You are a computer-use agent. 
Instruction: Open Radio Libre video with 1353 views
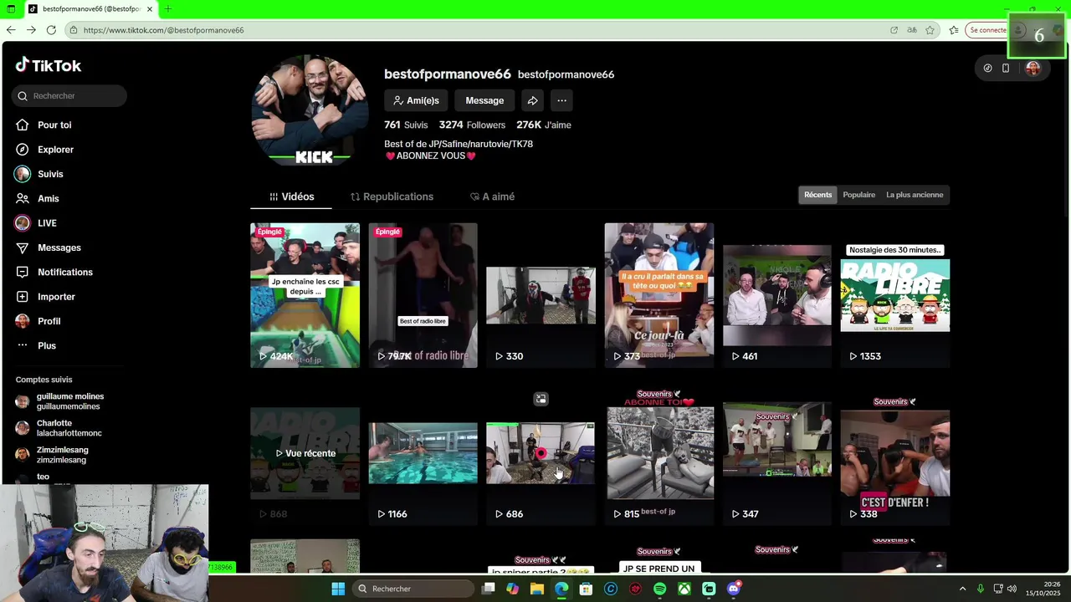[x=894, y=295]
